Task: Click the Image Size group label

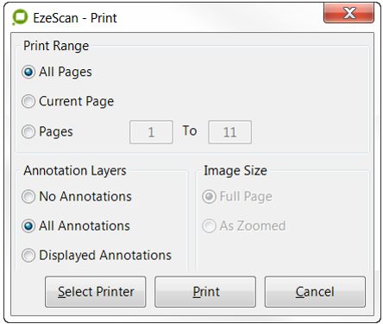Action: click(235, 170)
